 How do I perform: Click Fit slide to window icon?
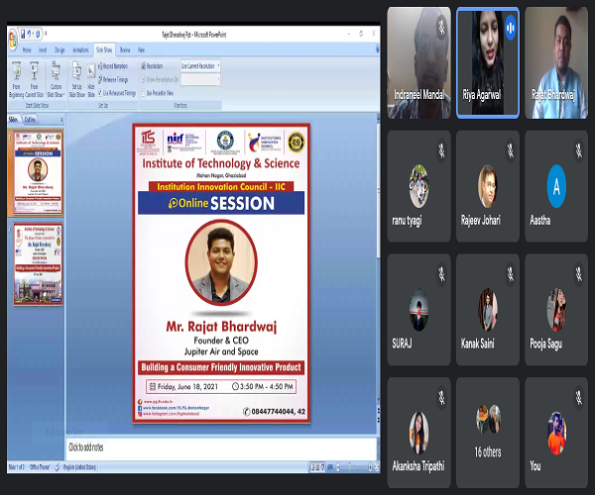coord(377,467)
